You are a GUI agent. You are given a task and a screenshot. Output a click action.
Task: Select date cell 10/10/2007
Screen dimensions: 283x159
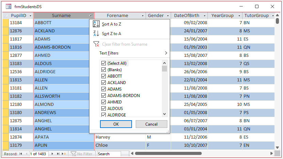pos(189,145)
